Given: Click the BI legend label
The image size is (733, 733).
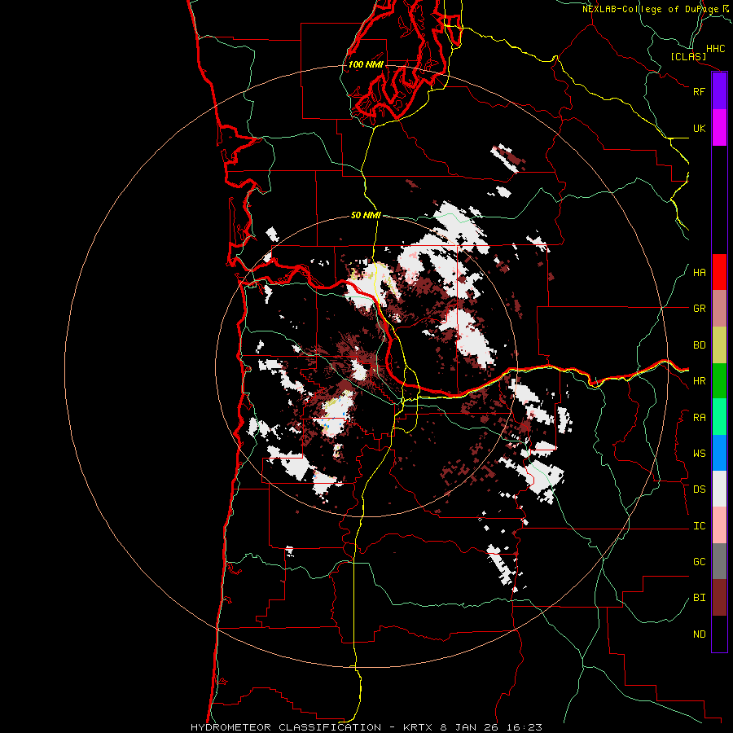Looking at the screenshot, I should click(699, 598).
